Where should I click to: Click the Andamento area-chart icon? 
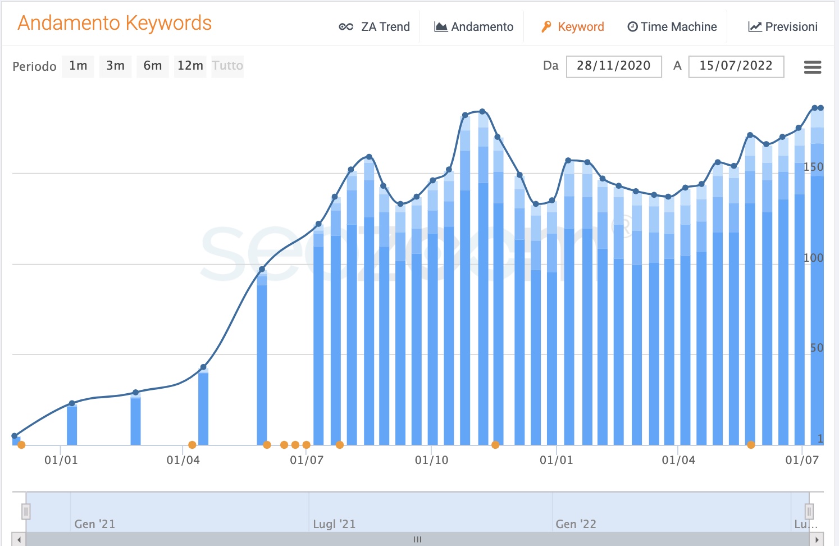point(441,27)
